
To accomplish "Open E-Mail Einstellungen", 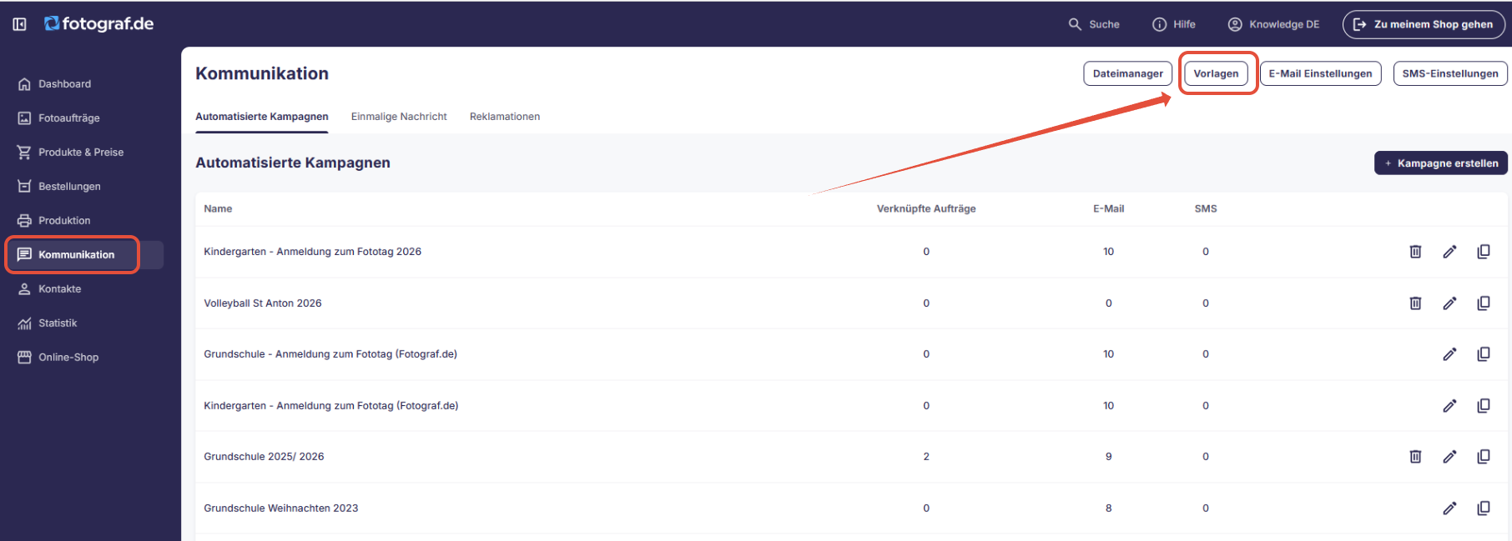I will pyautogui.click(x=1319, y=73).
